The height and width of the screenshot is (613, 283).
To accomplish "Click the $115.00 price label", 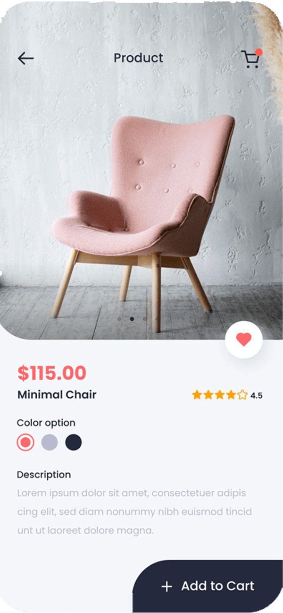I will (52, 373).
